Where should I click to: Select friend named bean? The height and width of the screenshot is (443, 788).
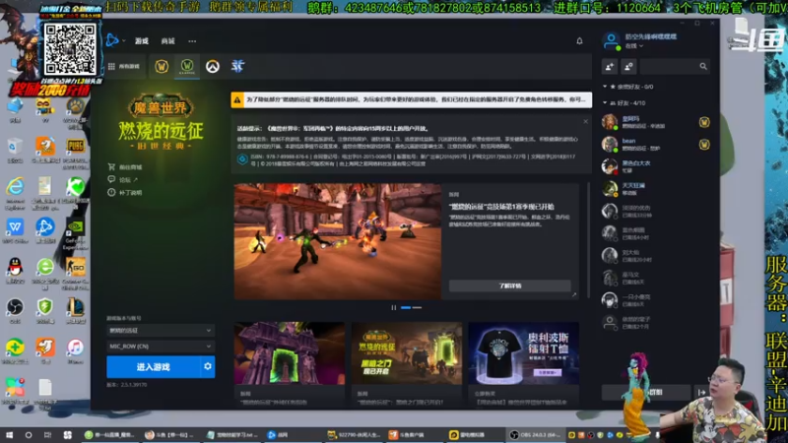coord(655,145)
